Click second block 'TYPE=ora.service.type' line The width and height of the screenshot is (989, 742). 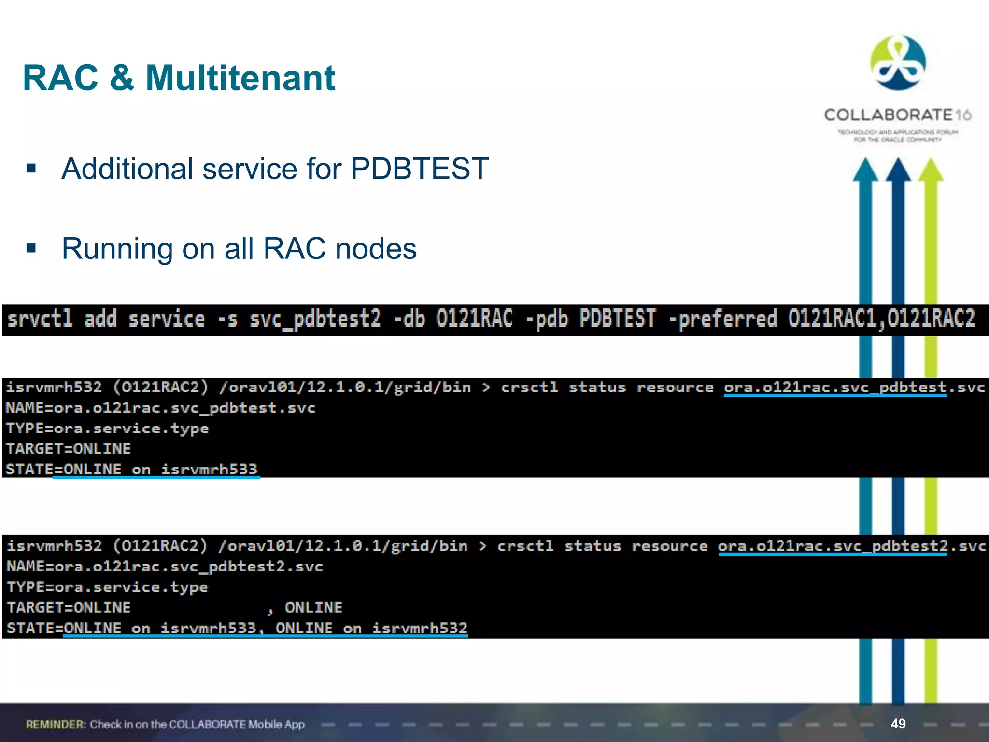pyautogui.click(x=107, y=587)
